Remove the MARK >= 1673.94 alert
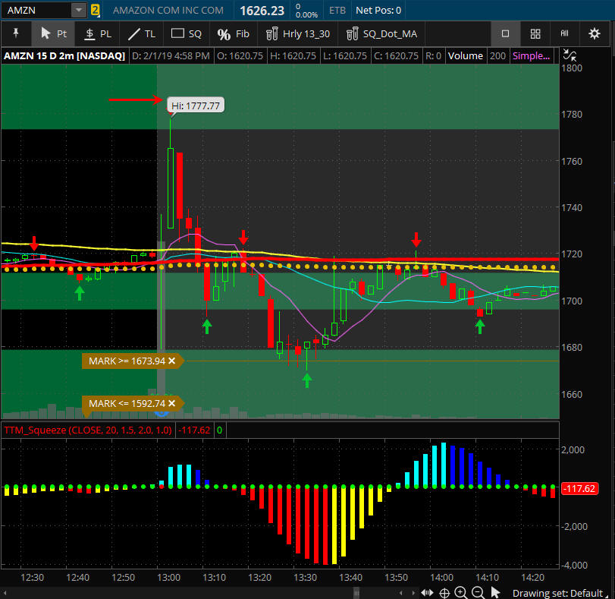The height and width of the screenshot is (599, 615). click(x=171, y=361)
